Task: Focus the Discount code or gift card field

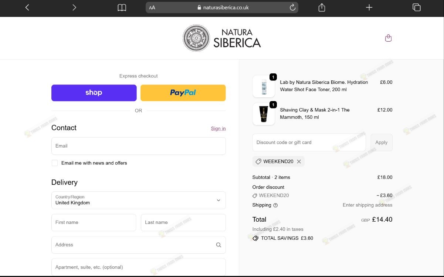Action: tap(309, 142)
